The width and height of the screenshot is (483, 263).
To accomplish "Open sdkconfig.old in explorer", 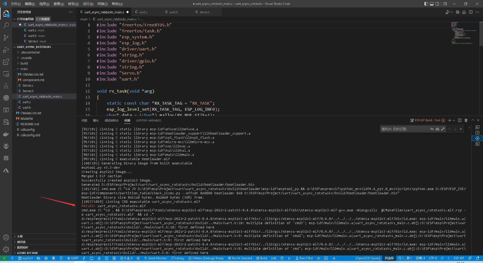I will [x=30, y=135].
